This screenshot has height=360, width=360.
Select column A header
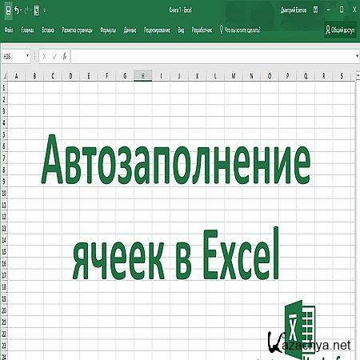coord(16,76)
